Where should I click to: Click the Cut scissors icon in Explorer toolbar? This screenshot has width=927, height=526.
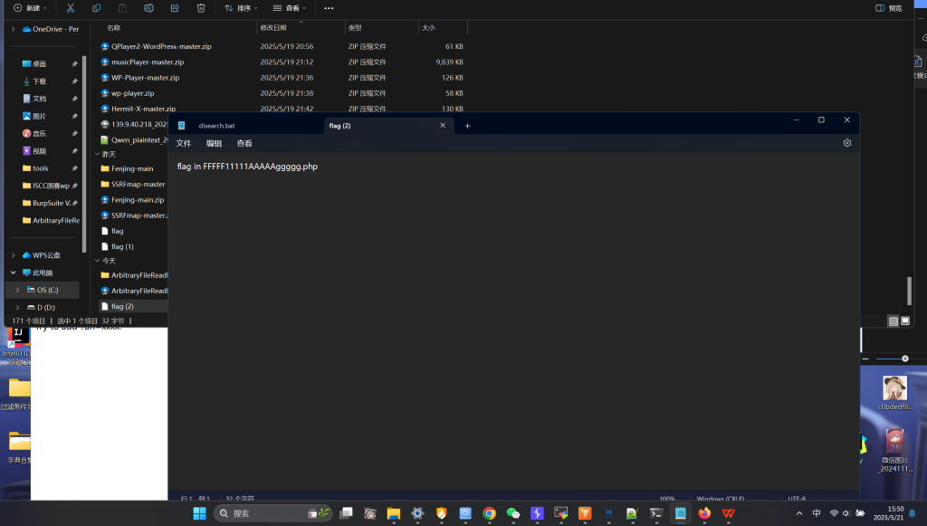[x=71, y=8]
